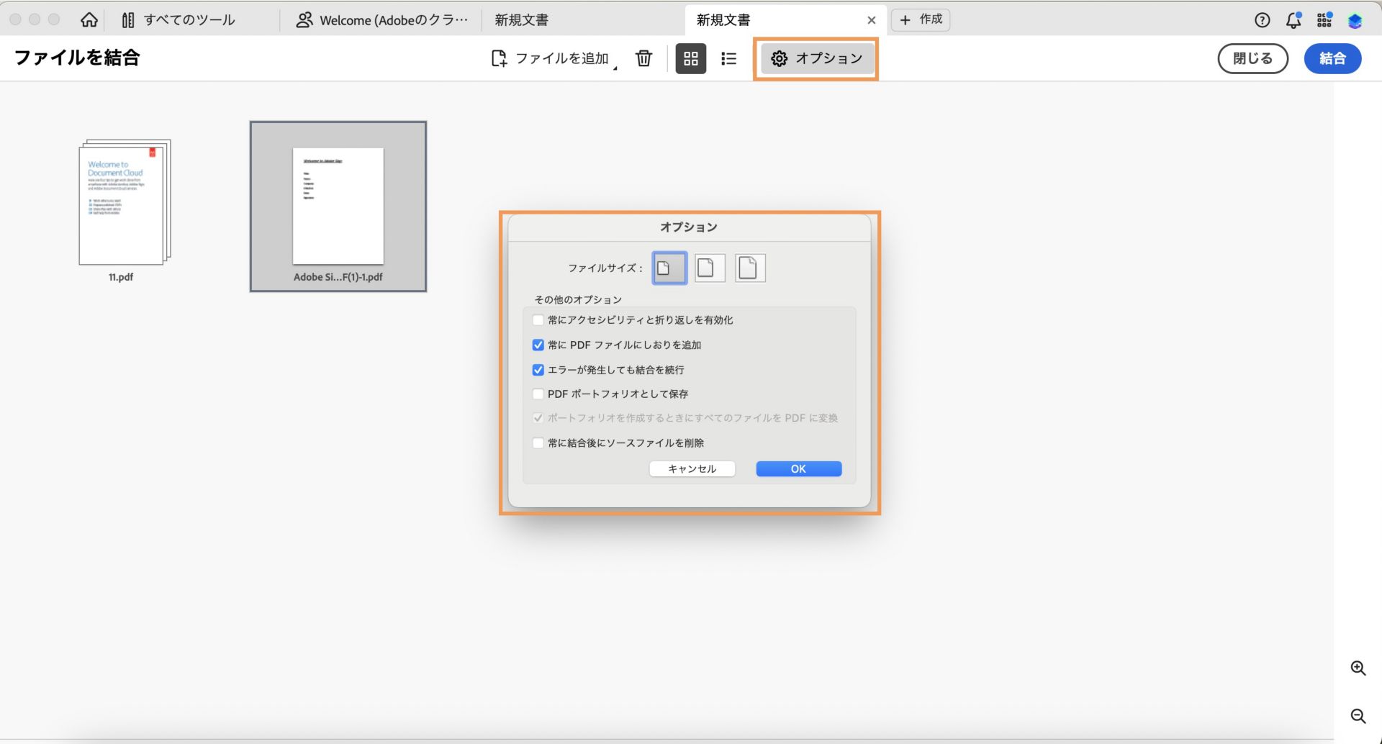Switch to grid thumbnail view
Image resolution: width=1382 pixels, height=744 pixels.
(690, 58)
